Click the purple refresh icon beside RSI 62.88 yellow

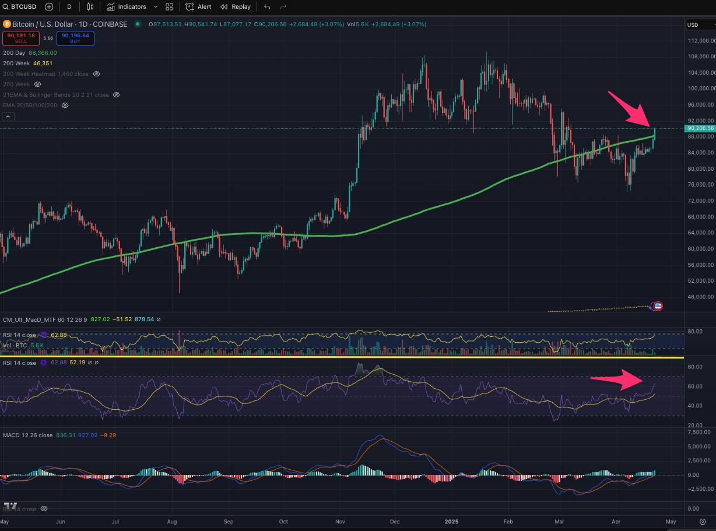[x=43, y=335]
